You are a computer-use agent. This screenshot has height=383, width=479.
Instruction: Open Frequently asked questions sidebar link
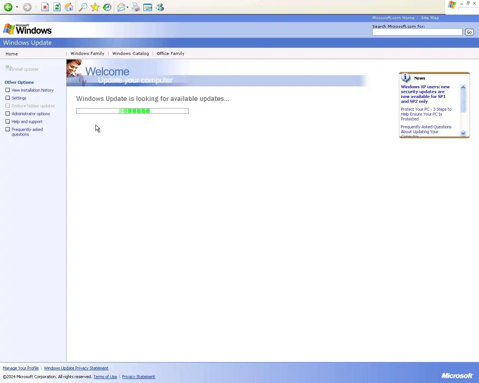click(x=27, y=132)
